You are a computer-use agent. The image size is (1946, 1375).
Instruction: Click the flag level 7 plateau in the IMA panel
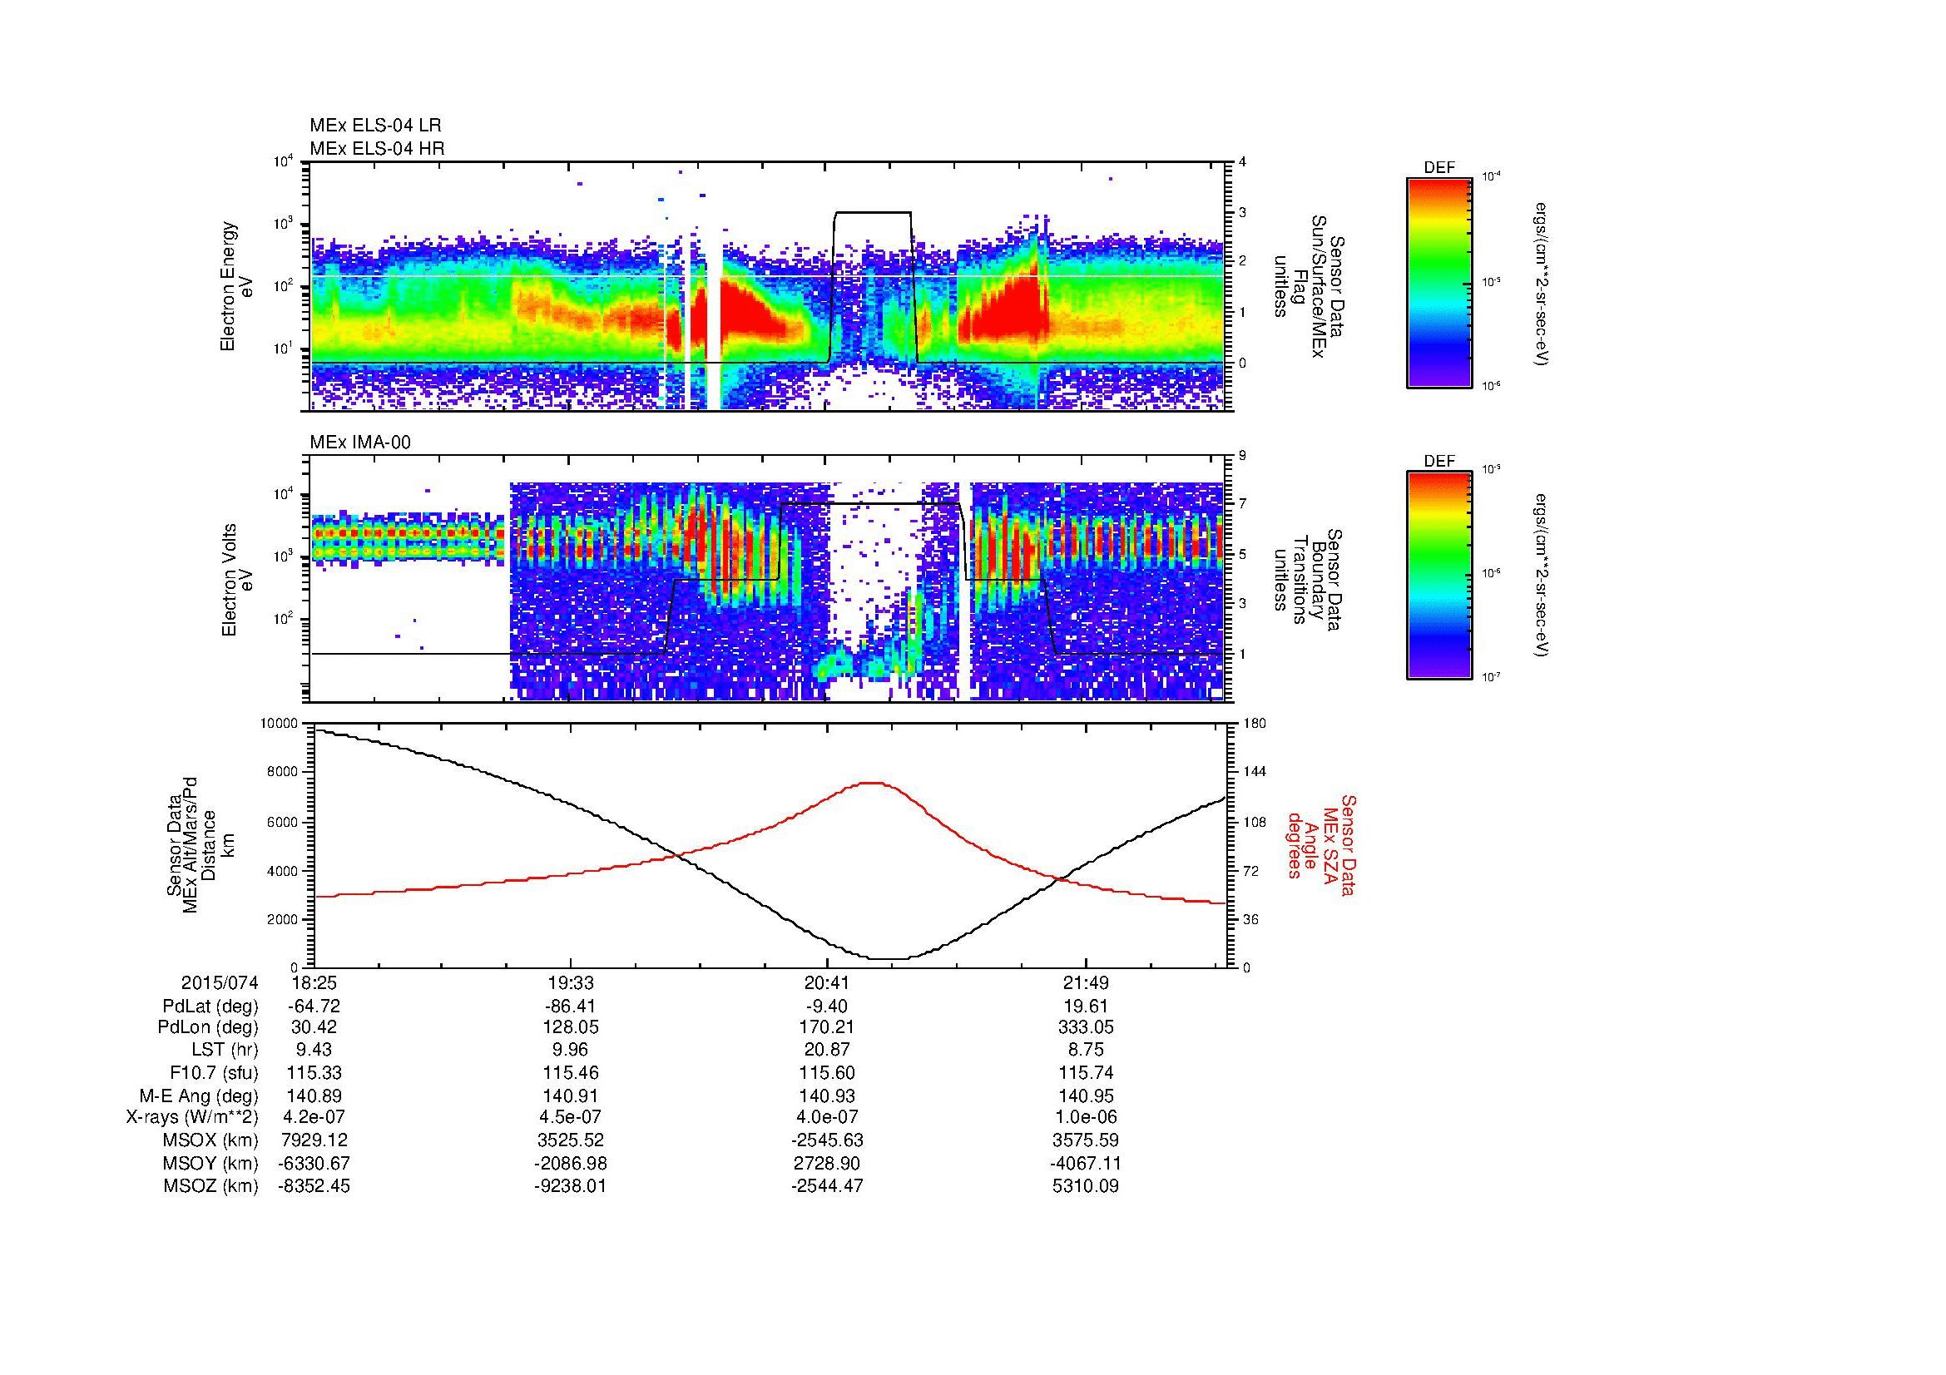(x=870, y=504)
